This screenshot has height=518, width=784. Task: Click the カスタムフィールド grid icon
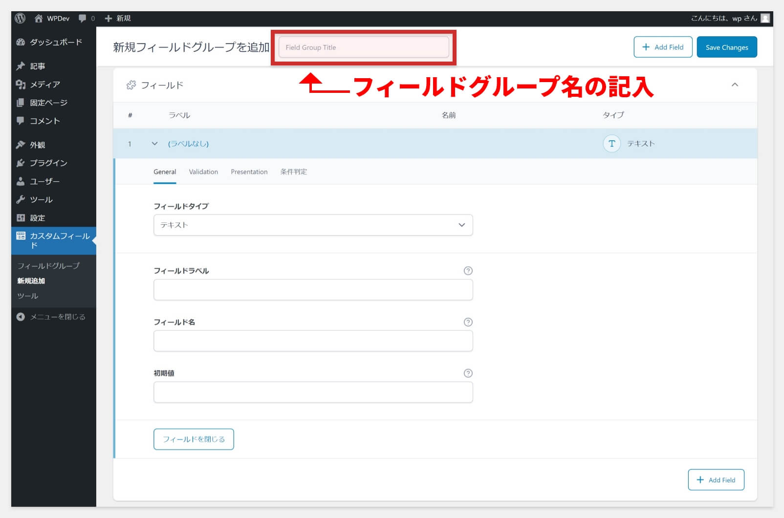21,236
